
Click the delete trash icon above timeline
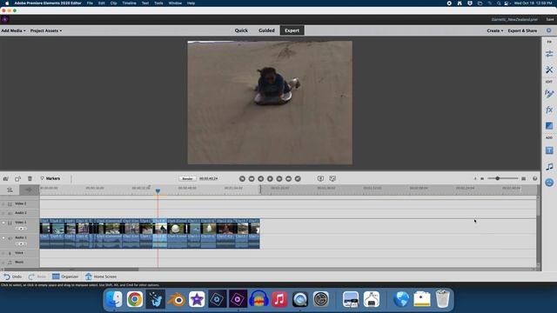point(30,178)
